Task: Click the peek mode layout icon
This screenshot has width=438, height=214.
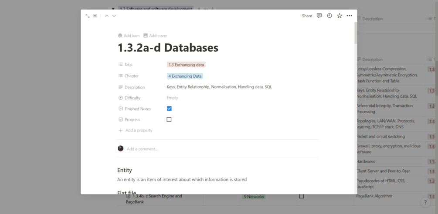Action: (95, 16)
